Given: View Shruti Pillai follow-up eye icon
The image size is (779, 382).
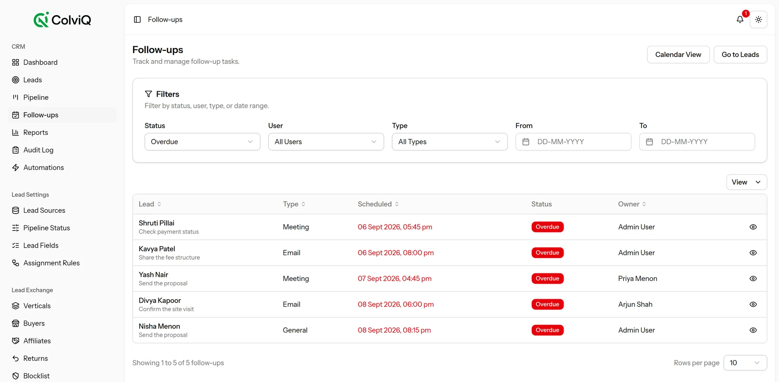Looking at the screenshot, I should tap(753, 227).
